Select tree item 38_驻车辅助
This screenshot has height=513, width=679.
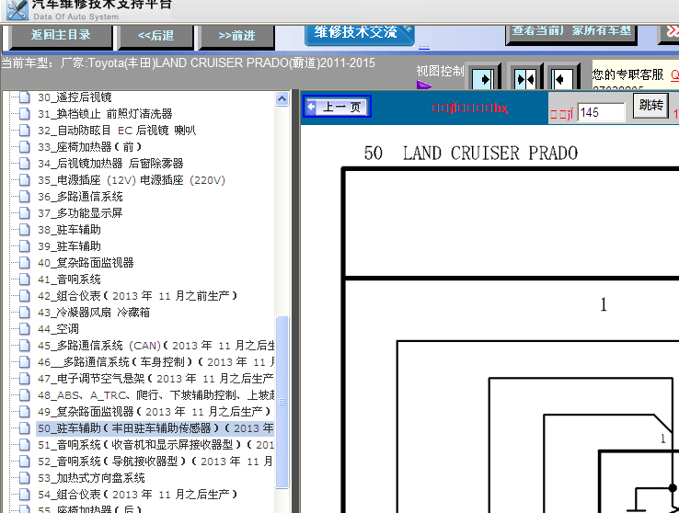69,229
